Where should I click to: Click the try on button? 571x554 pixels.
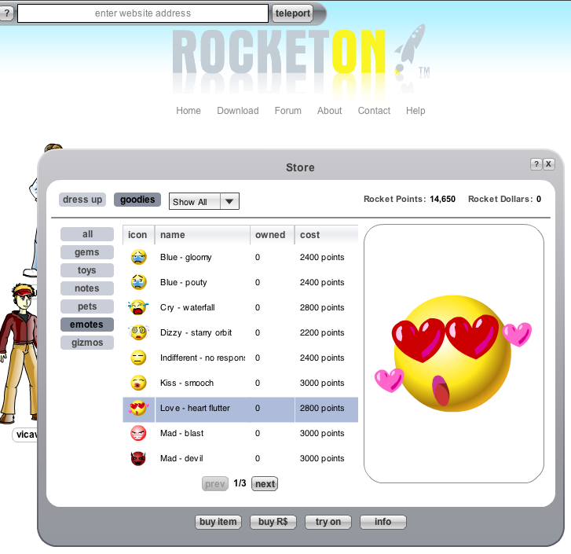[x=328, y=522]
